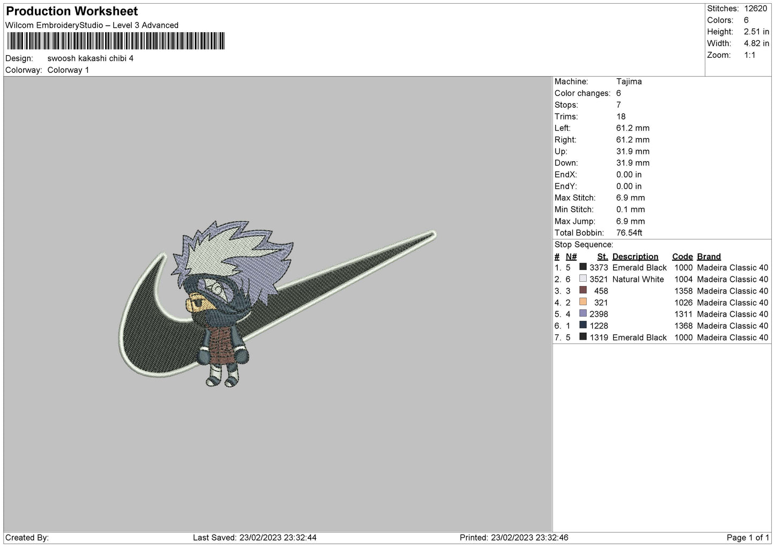775x547 pixels.
Task: Click the Tajima machine value
Action: pos(629,81)
